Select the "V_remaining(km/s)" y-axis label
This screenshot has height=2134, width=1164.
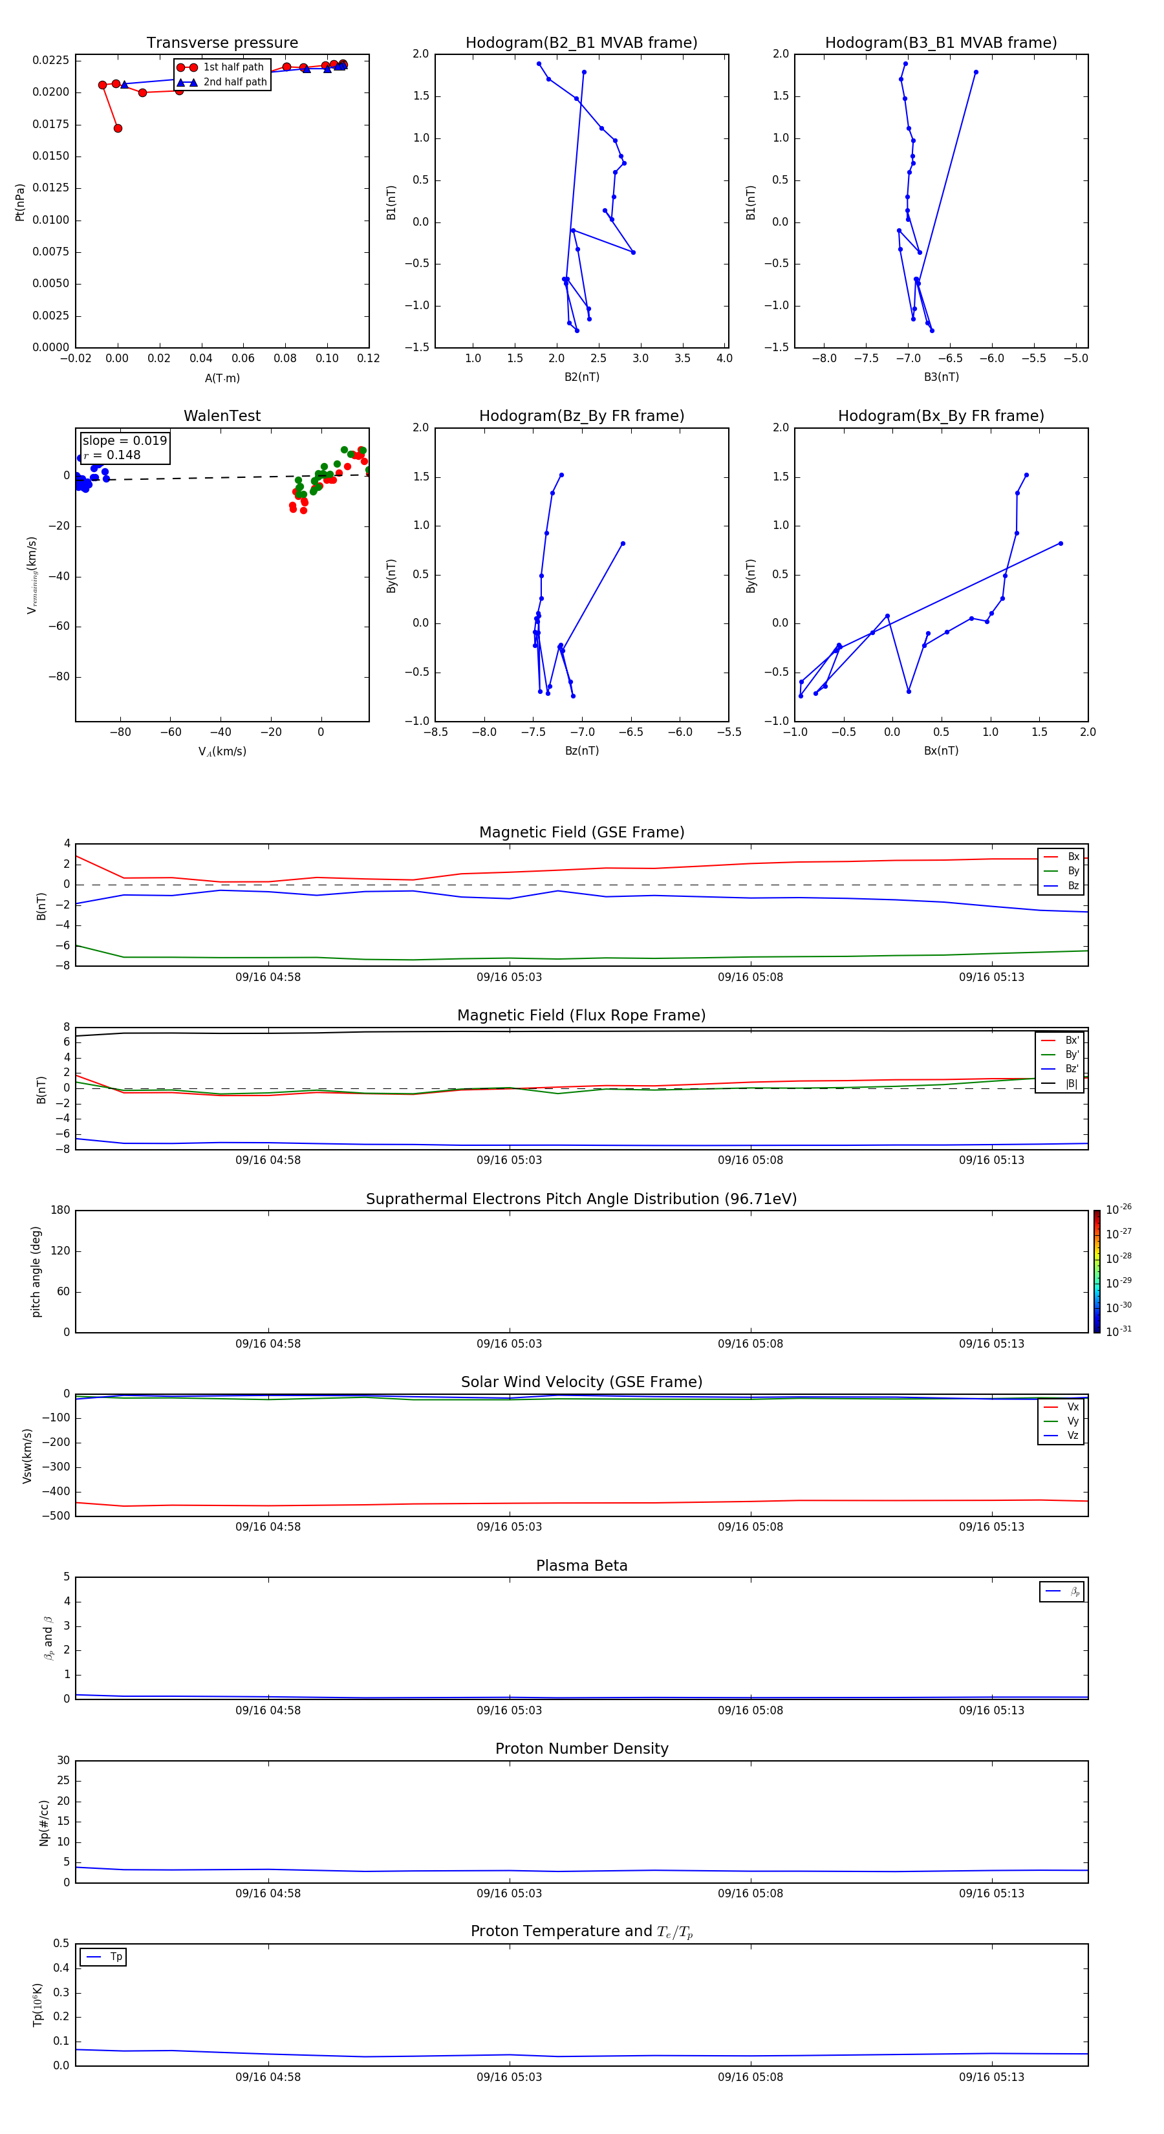coord(32,575)
